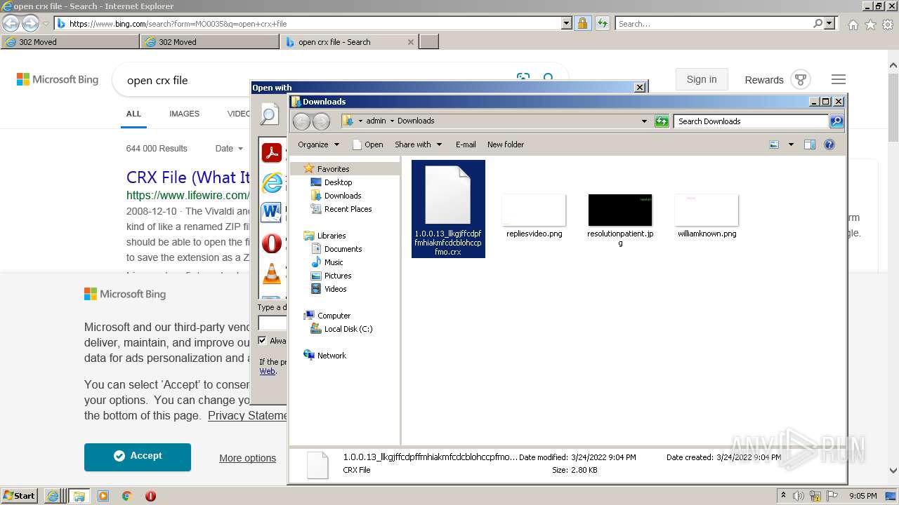Switch to first '302 Moved' IE tab
The height and width of the screenshot is (505, 899).
coord(70,42)
